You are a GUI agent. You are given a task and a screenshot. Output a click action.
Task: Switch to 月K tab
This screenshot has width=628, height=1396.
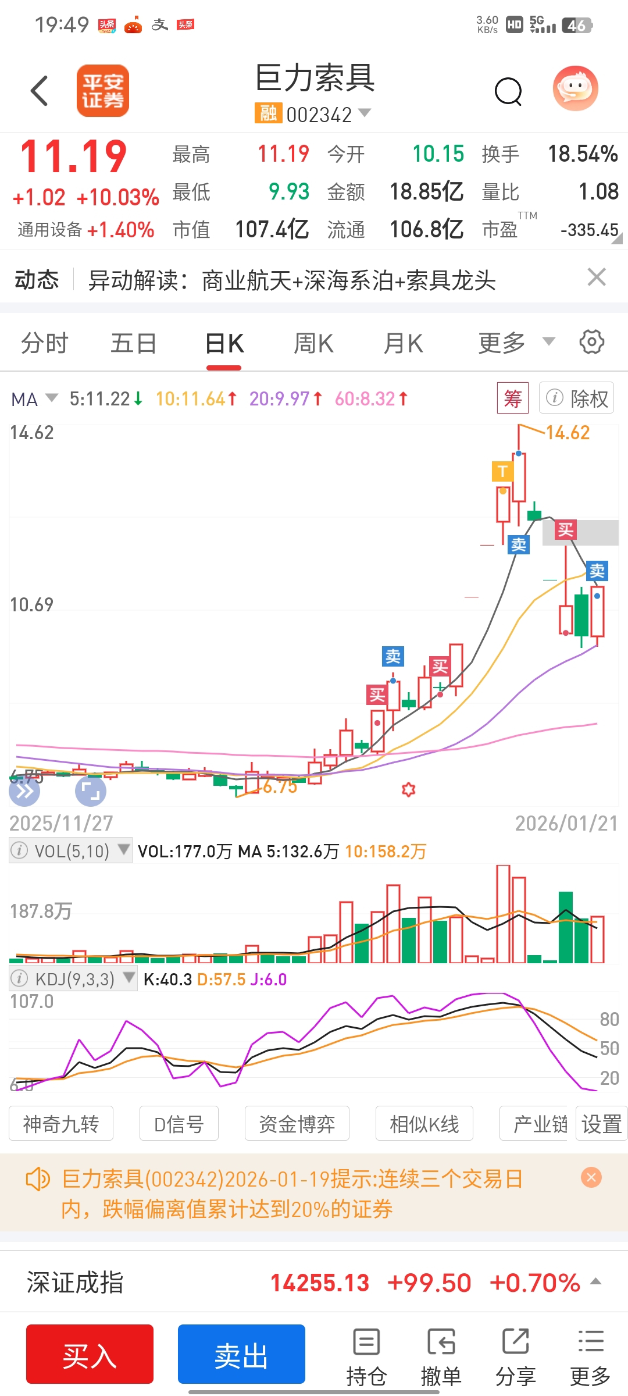pyautogui.click(x=403, y=343)
